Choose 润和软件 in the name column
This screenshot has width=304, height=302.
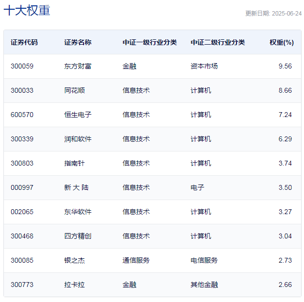pos(78,139)
